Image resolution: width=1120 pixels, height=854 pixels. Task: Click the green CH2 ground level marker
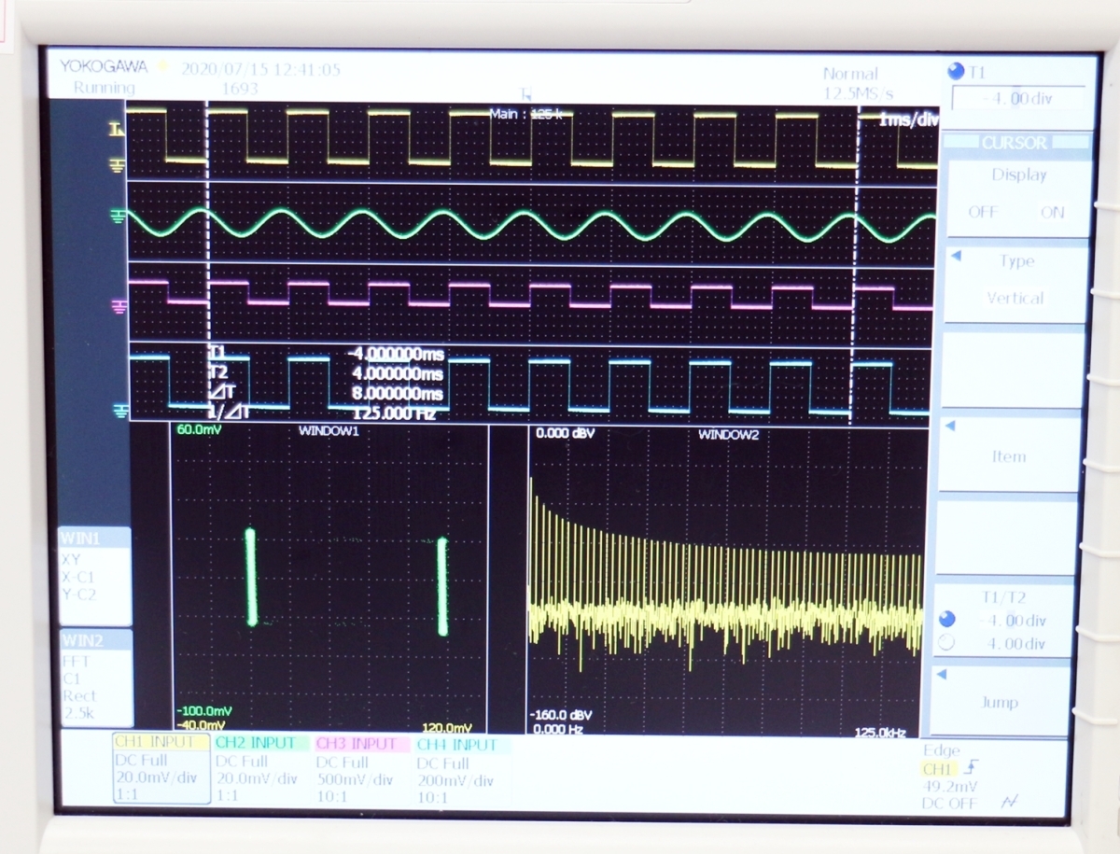pos(117,217)
